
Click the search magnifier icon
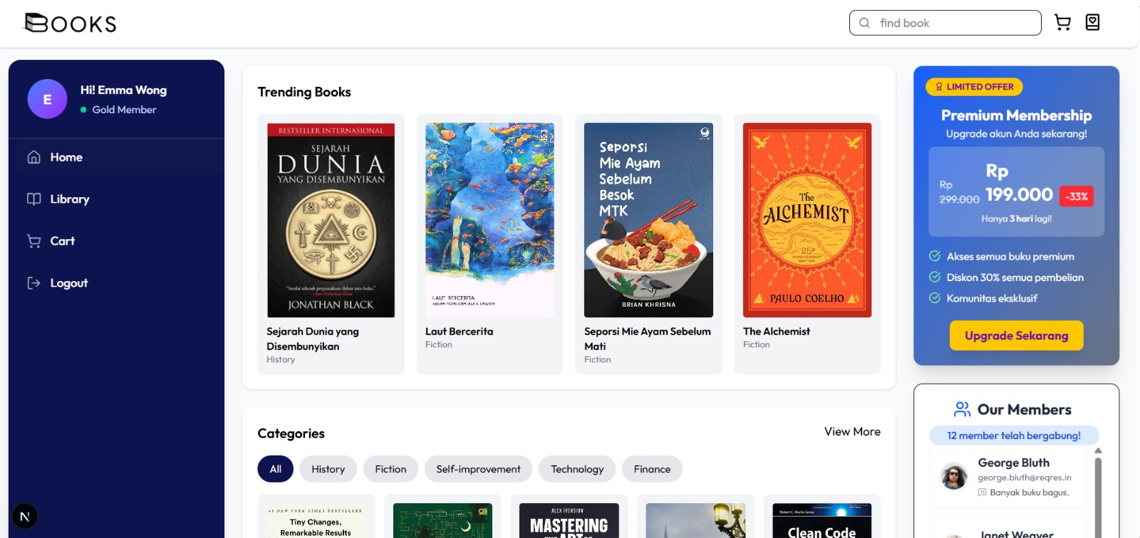[x=864, y=23]
